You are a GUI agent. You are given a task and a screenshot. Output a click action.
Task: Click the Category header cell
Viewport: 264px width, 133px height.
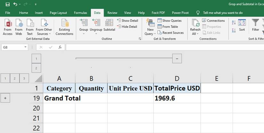pyautogui.click(x=59, y=88)
